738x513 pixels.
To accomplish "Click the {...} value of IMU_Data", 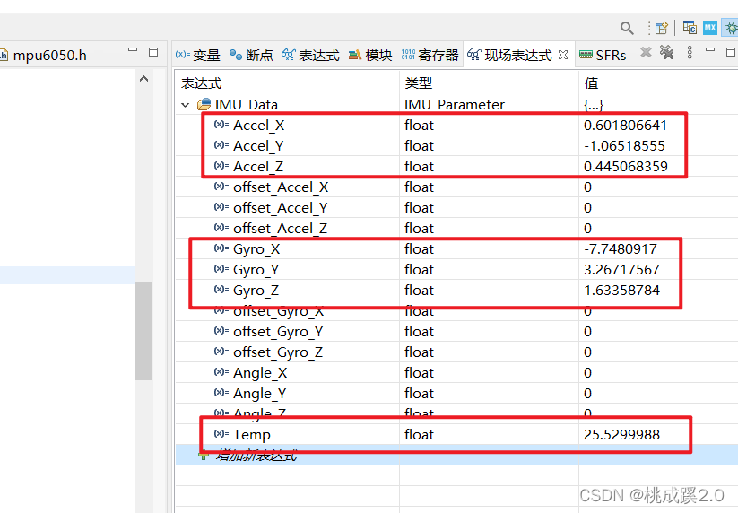I will click(x=594, y=104).
